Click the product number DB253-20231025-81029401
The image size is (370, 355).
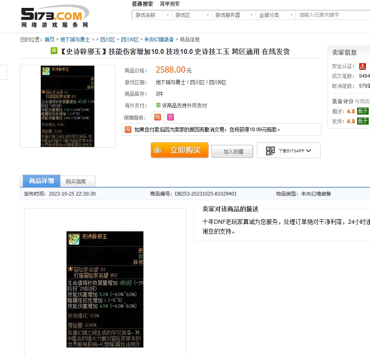point(205,194)
